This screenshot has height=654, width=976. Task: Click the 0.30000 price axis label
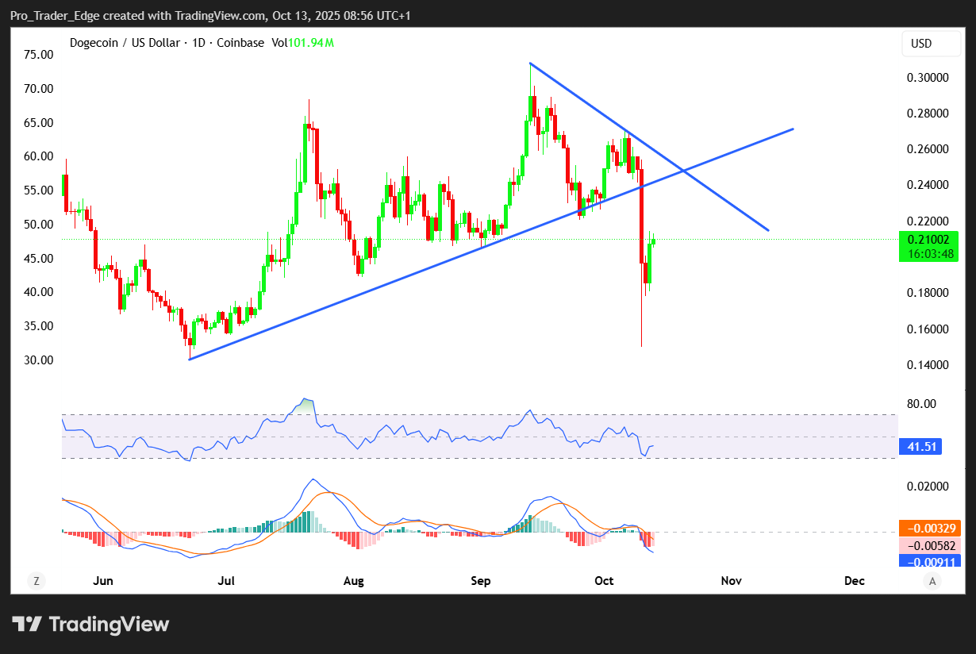[x=927, y=78]
